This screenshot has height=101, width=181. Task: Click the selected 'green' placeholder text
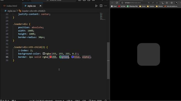tap(65, 57)
